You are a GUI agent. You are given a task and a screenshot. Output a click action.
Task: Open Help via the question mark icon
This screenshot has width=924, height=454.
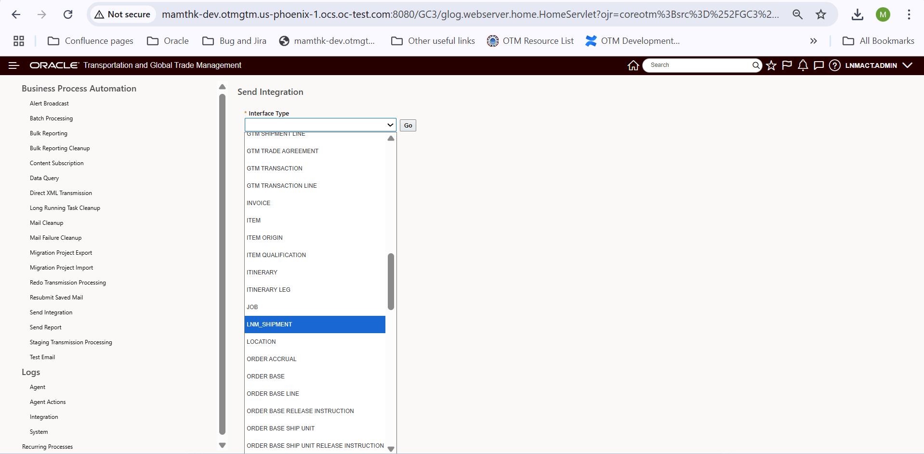click(835, 65)
